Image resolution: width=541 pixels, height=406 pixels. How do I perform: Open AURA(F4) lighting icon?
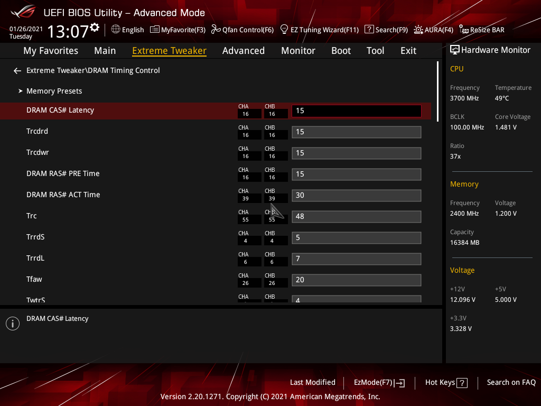(x=418, y=30)
